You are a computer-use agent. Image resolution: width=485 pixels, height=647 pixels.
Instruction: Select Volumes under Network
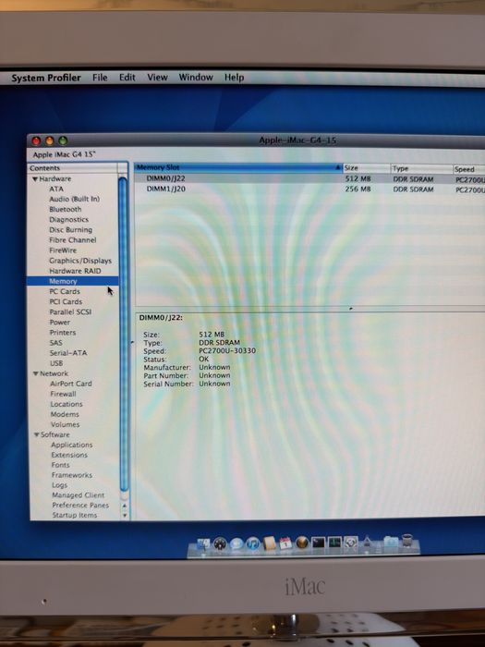[66, 424]
